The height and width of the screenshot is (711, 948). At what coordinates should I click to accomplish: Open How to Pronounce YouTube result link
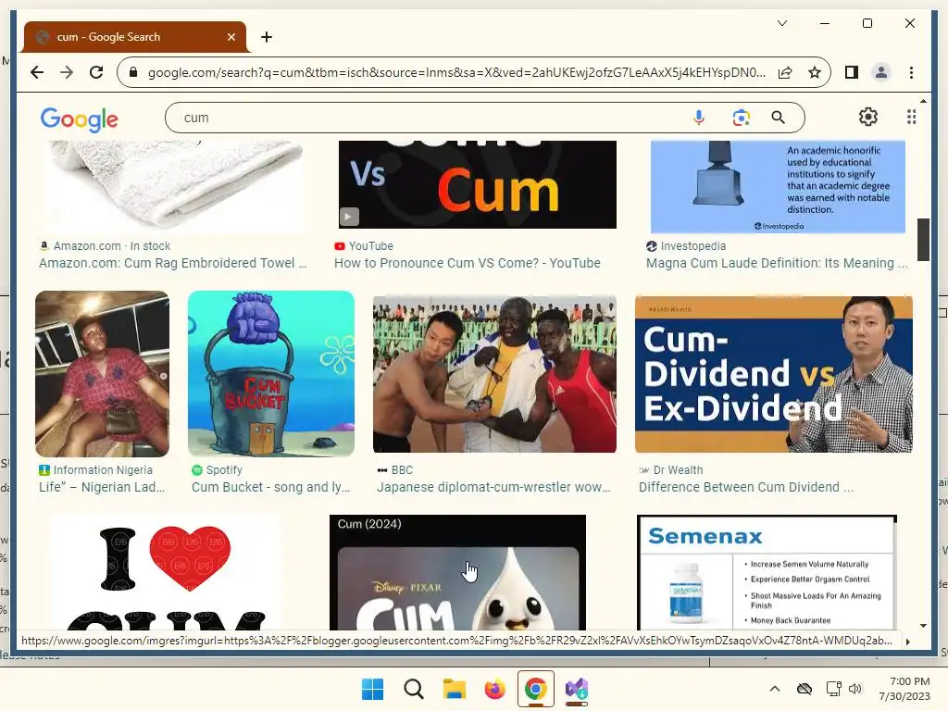pyautogui.click(x=468, y=263)
